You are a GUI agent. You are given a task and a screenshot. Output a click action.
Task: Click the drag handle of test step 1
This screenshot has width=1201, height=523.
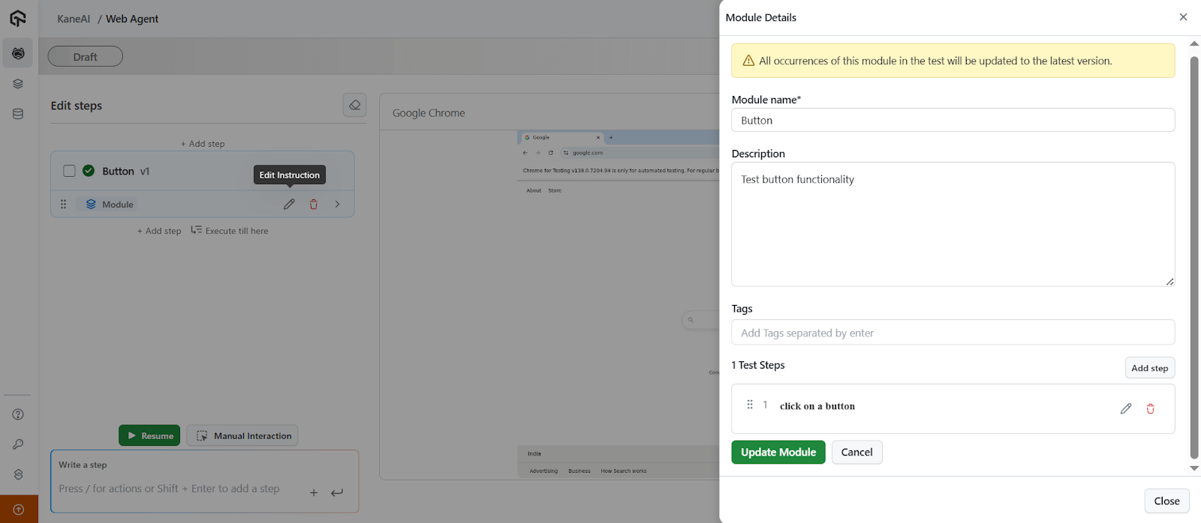point(749,405)
